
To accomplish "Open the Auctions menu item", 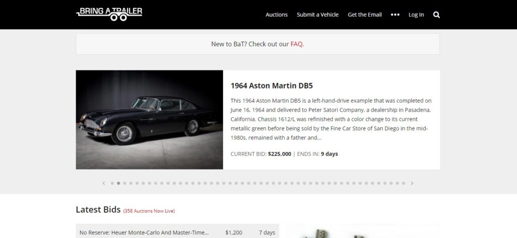I will tap(277, 15).
